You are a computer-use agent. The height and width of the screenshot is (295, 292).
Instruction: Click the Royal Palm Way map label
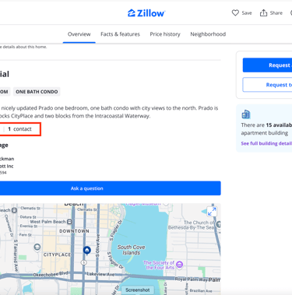191,279
